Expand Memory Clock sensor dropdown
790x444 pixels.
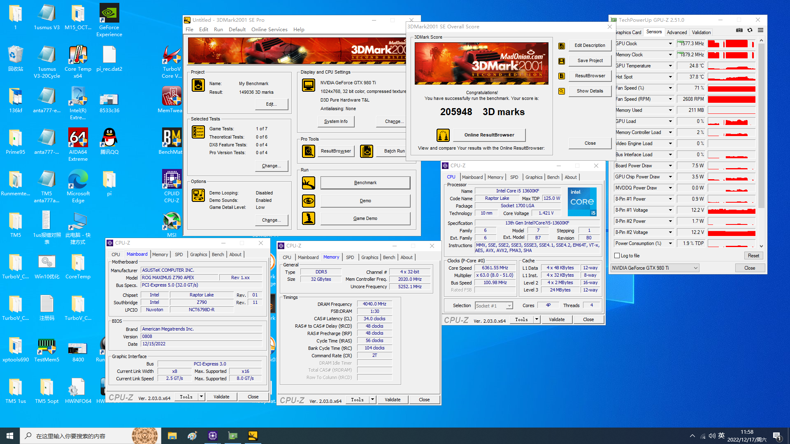(670, 55)
